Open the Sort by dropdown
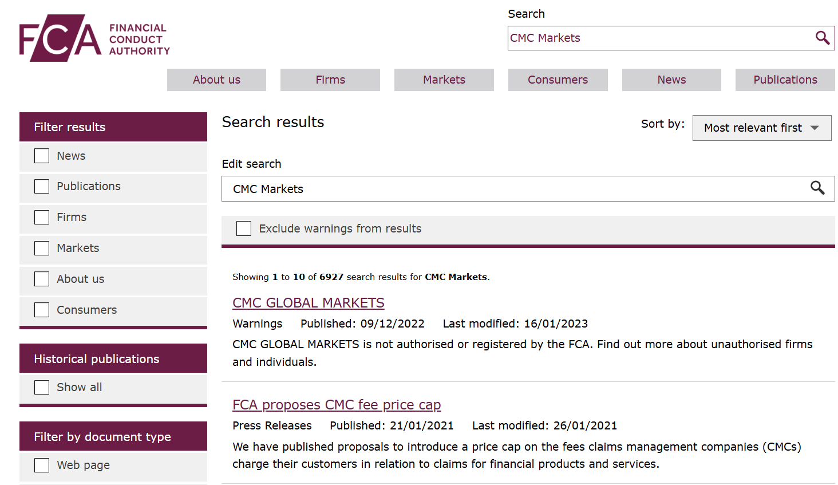The width and height of the screenshot is (838, 485). coord(761,128)
